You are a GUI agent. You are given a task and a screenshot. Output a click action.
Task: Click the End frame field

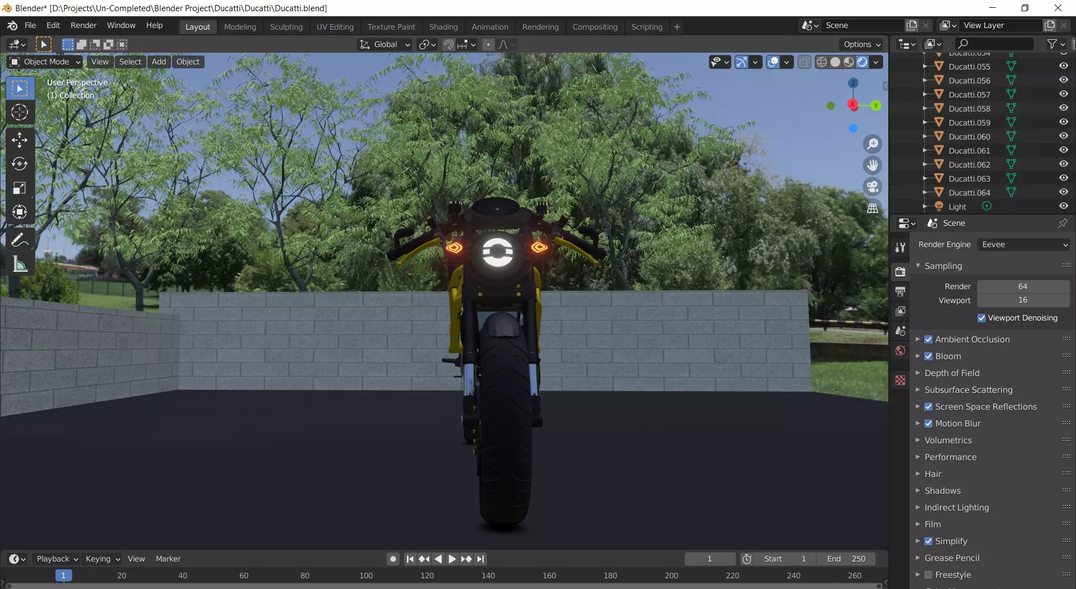coord(846,559)
